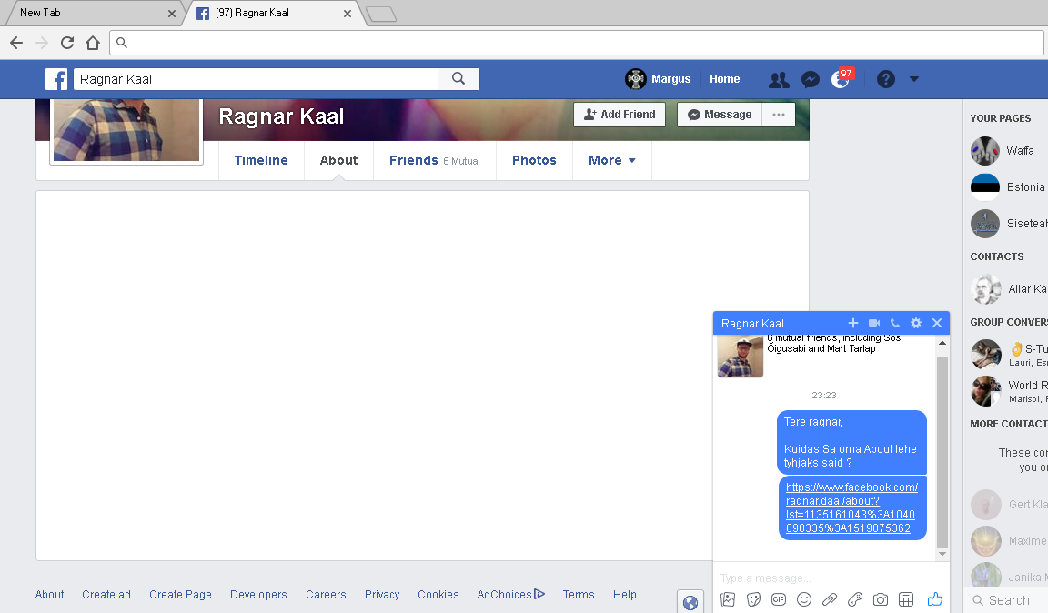
Task: Click the Type a message input field
Action: point(819,578)
